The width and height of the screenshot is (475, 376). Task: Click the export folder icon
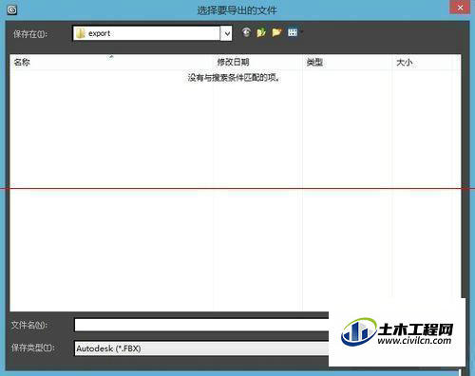81,33
